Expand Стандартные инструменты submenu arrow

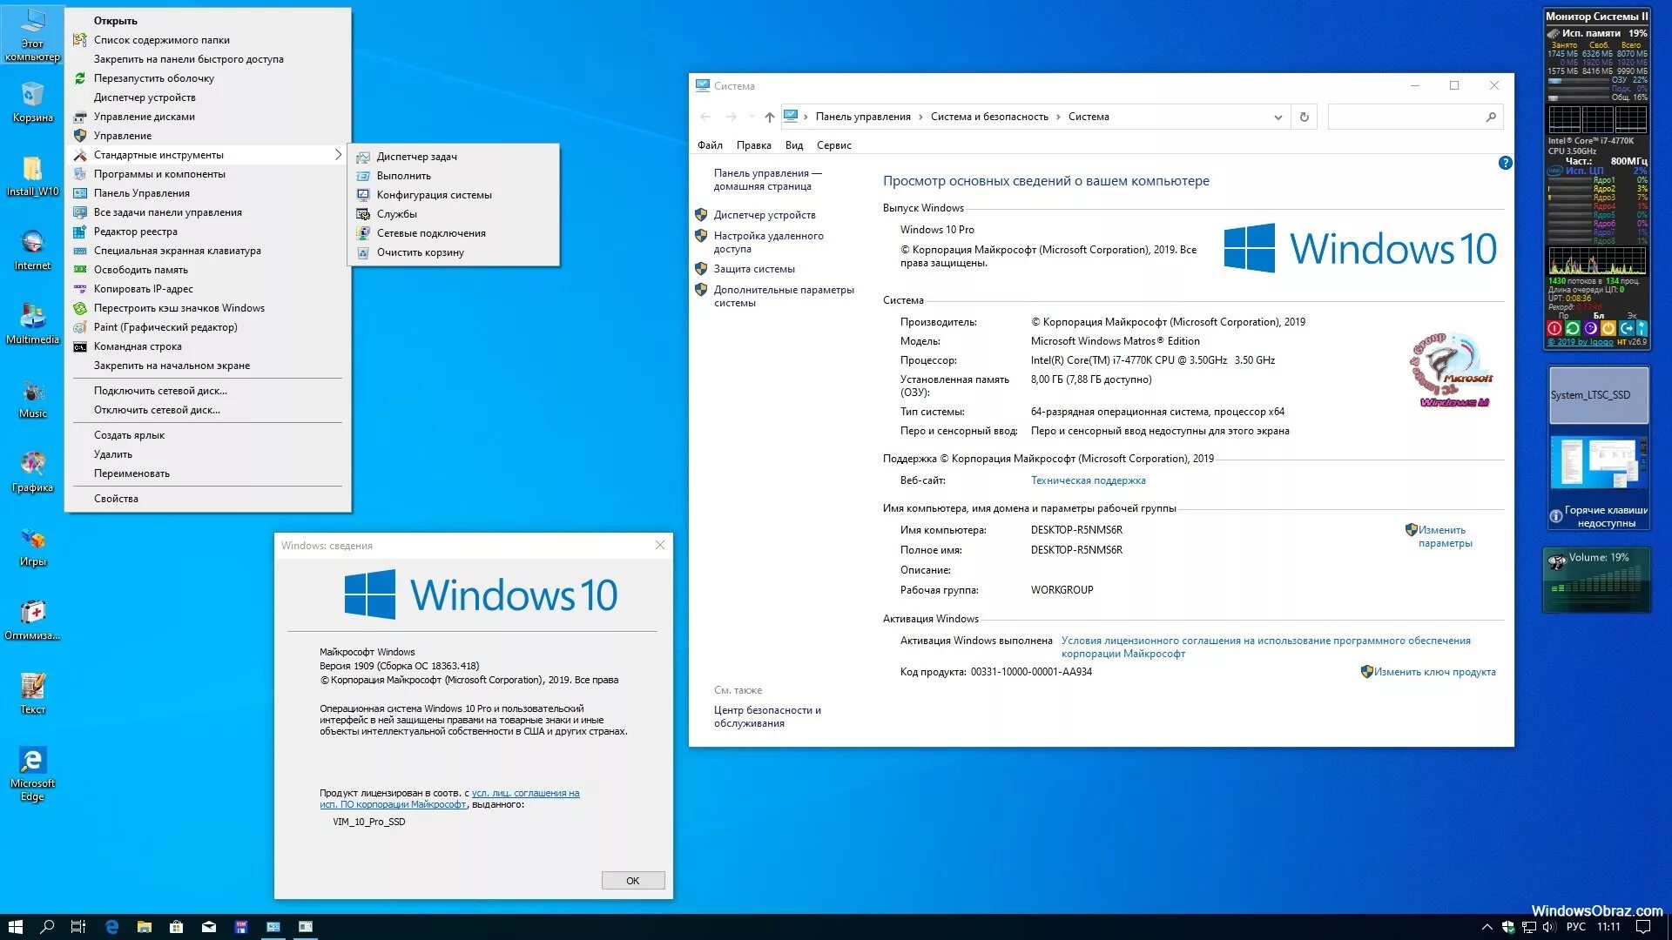tap(338, 155)
